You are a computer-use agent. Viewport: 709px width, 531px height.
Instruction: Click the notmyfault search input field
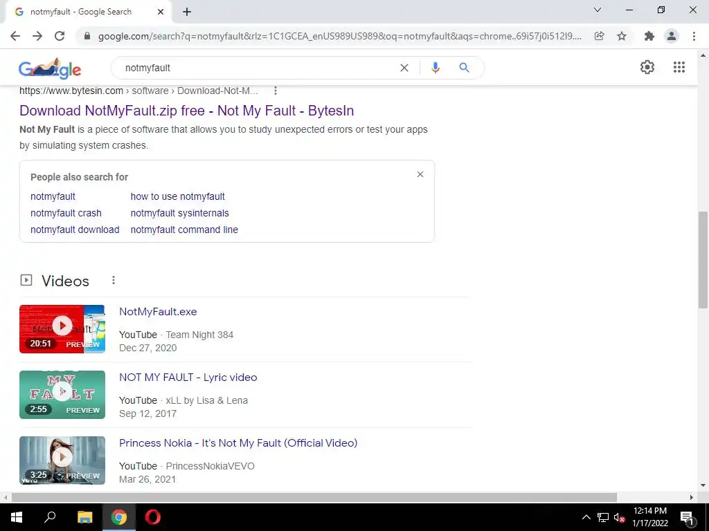[258, 68]
